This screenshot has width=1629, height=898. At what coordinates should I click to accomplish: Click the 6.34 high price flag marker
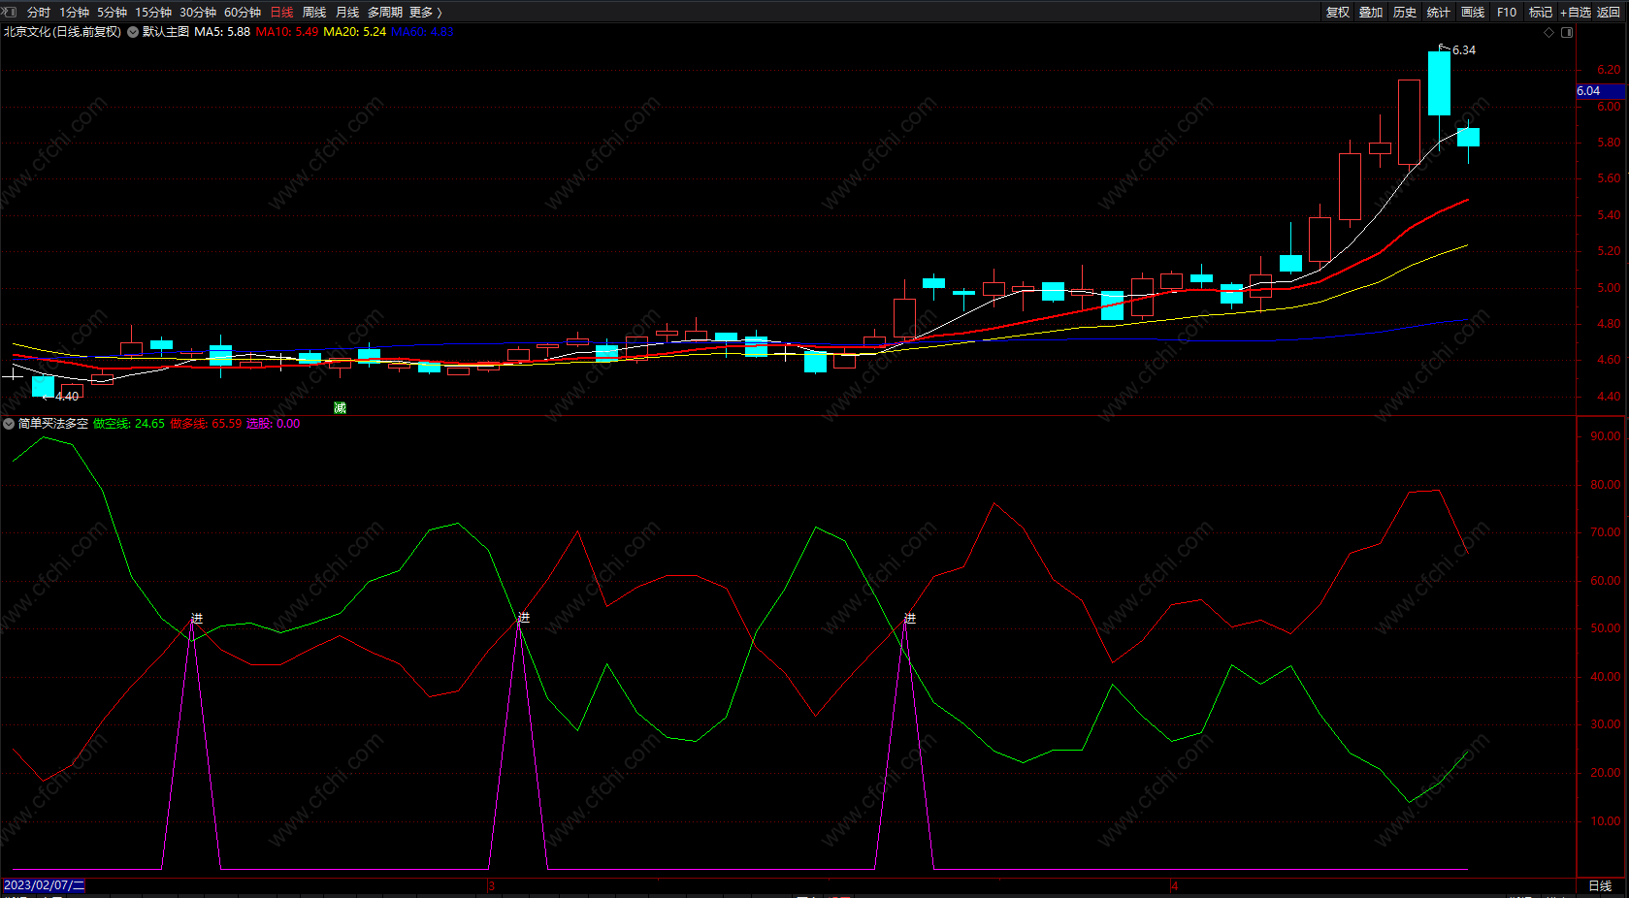(1458, 49)
